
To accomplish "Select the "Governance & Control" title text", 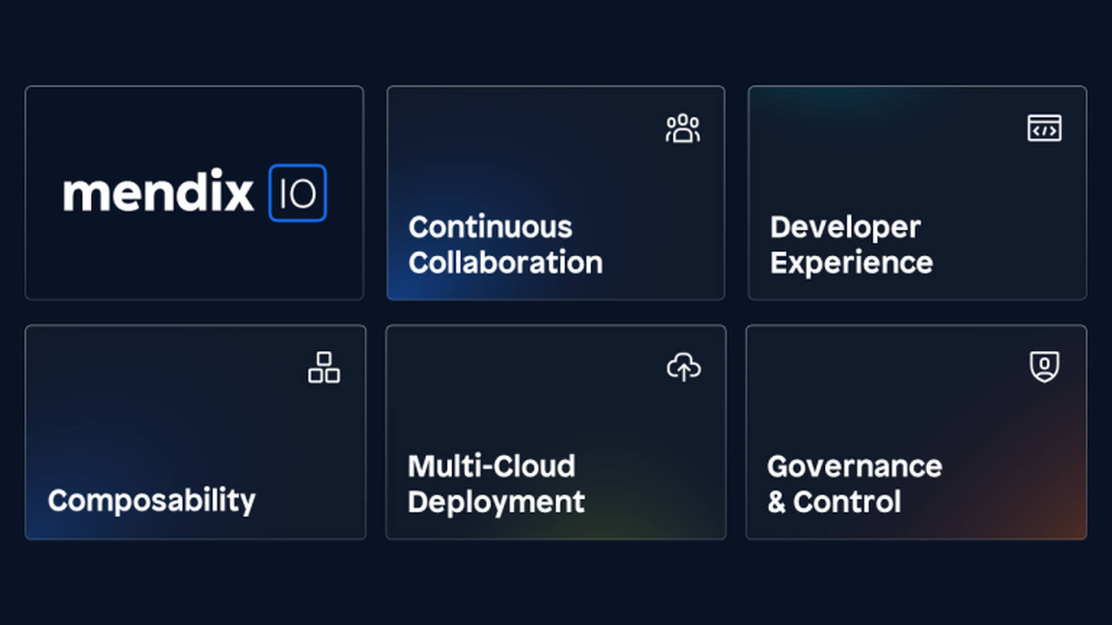I will point(855,484).
